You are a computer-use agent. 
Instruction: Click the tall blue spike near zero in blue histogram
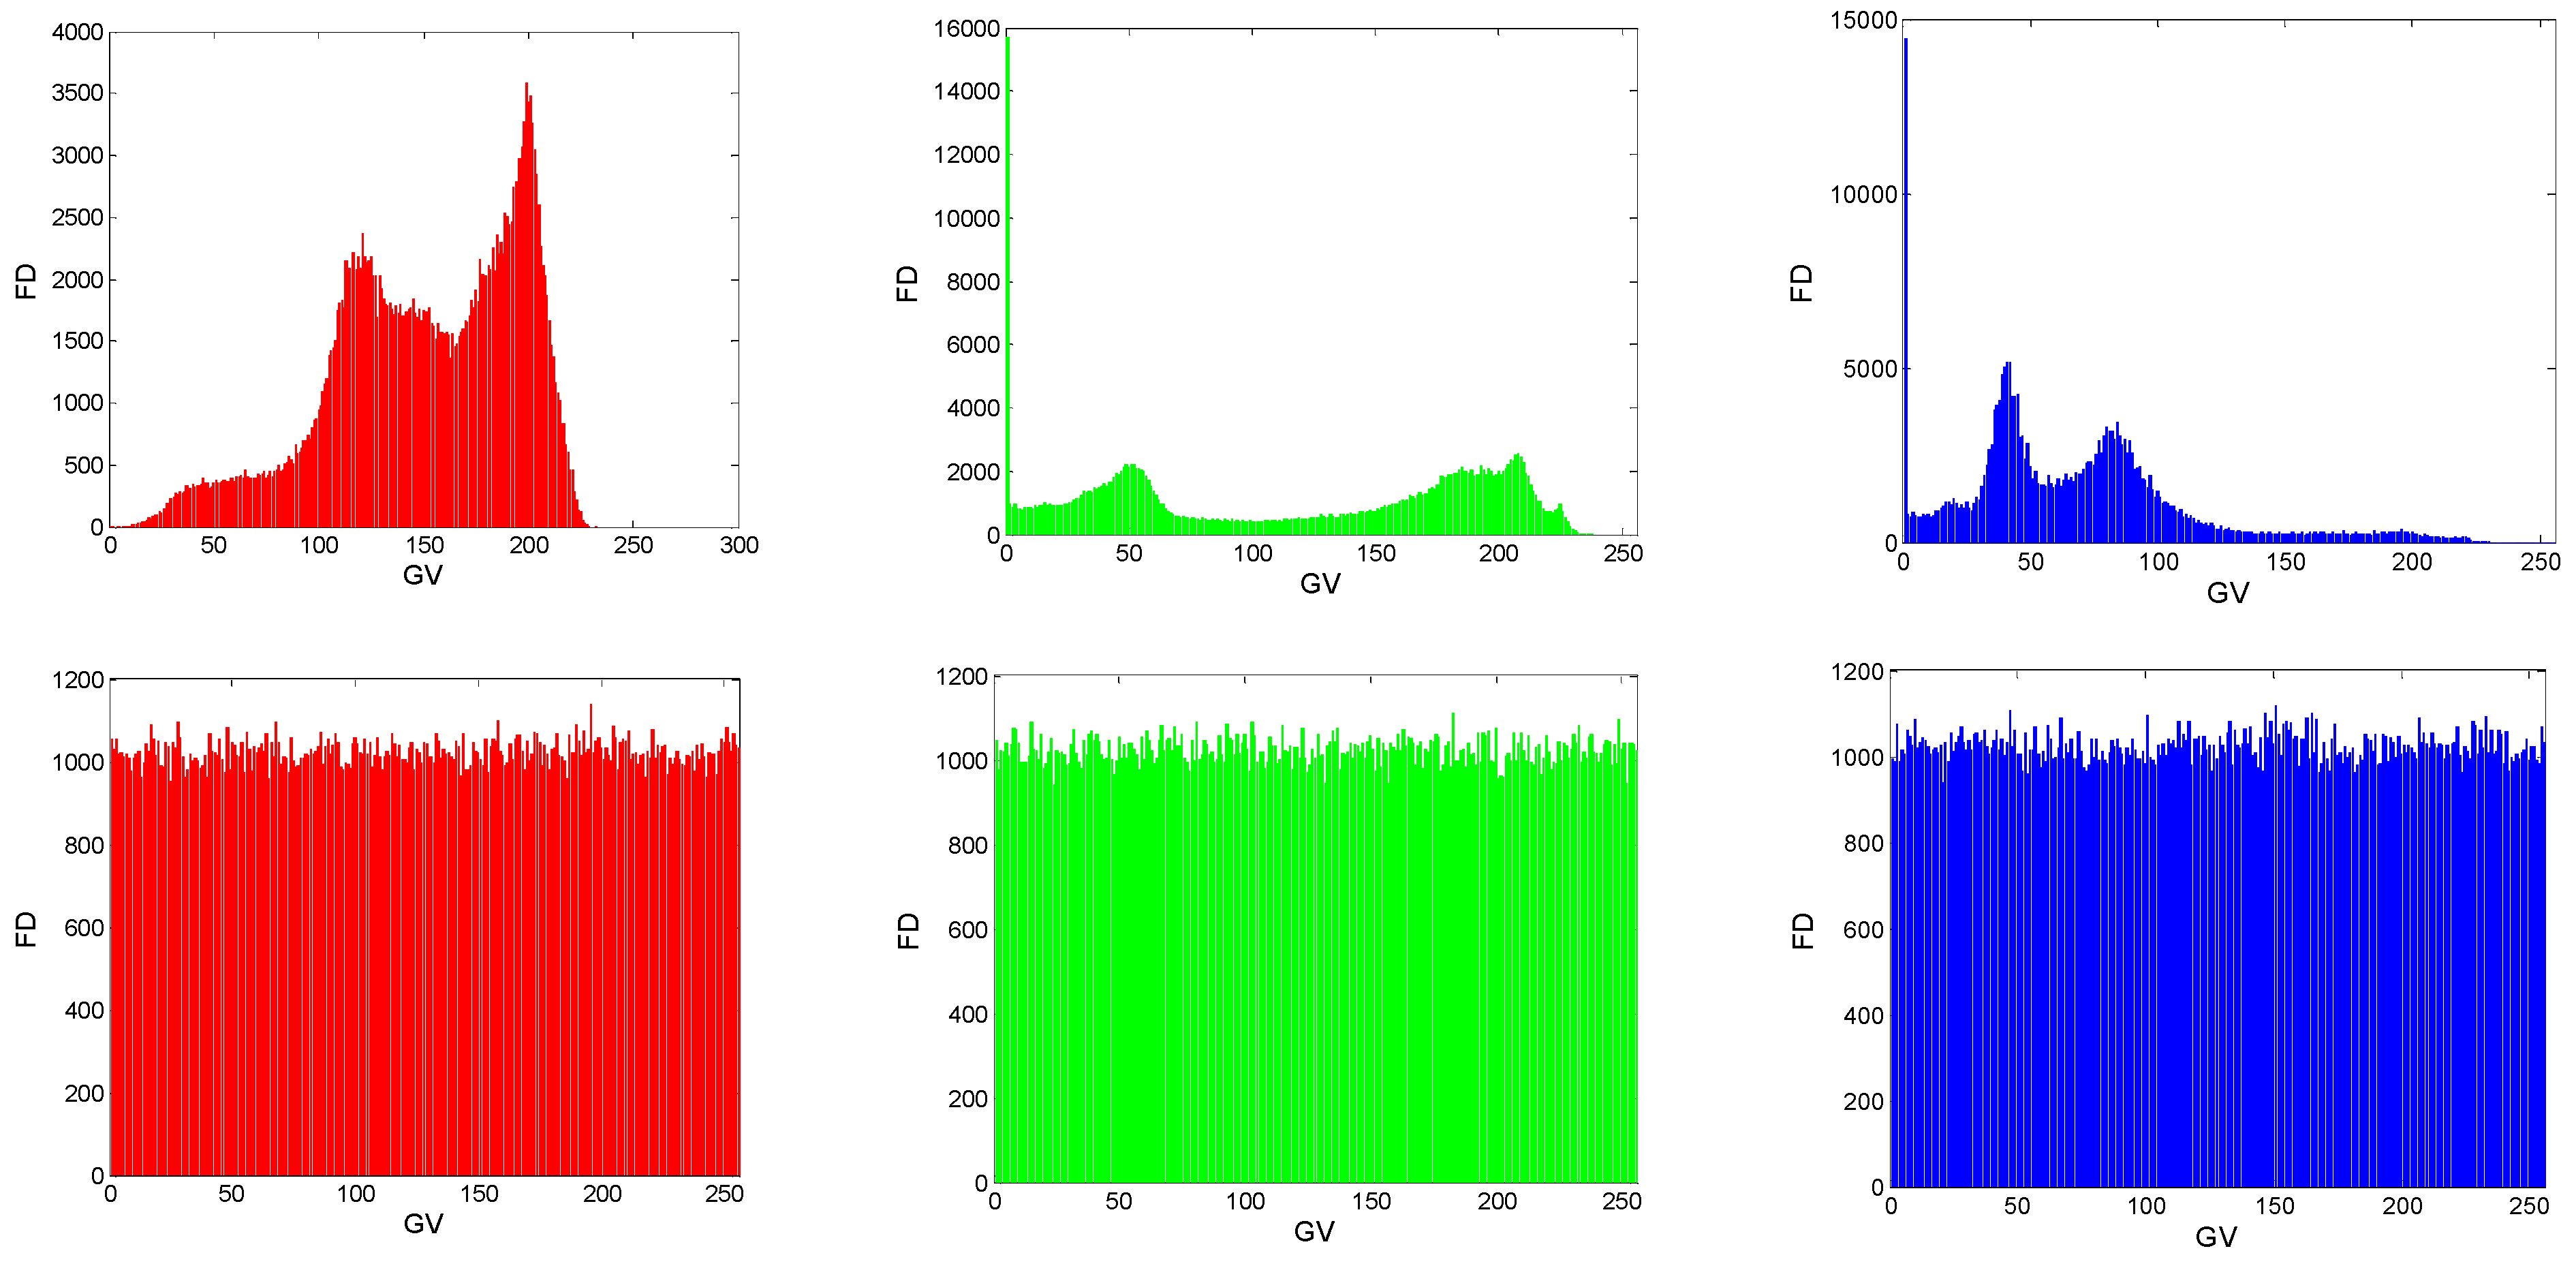pyautogui.click(x=1905, y=290)
